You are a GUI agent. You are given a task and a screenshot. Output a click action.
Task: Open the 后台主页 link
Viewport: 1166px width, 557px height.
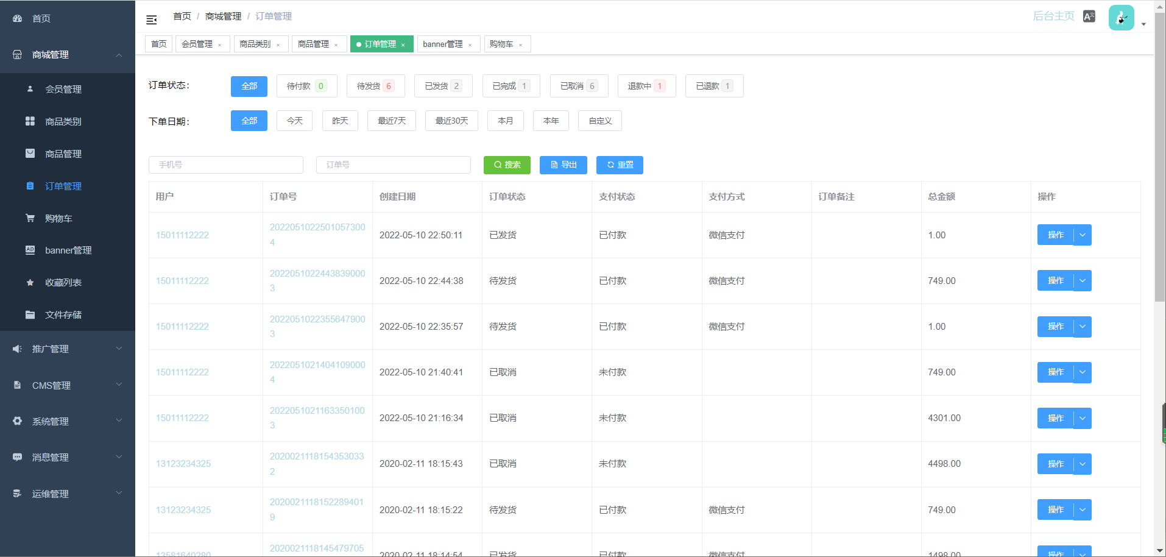(1053, 16)
